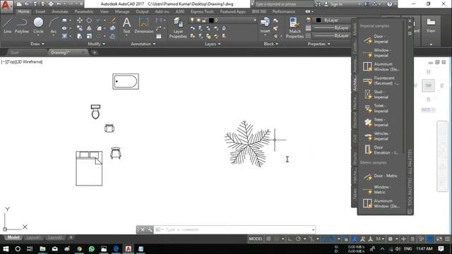Toggle polar tracking in status bar

(x=298, y=238)
